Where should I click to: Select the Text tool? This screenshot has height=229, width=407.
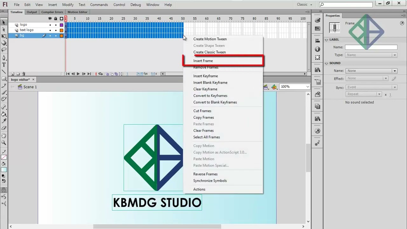click(4, 65)
